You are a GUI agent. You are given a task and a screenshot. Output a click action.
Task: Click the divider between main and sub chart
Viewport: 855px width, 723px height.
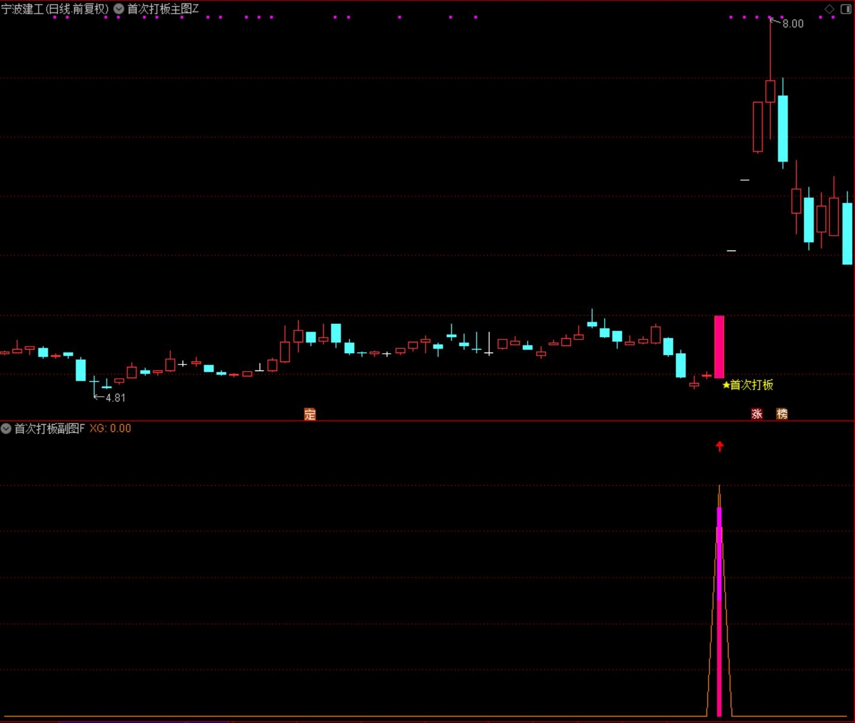[x=427, y=421]
